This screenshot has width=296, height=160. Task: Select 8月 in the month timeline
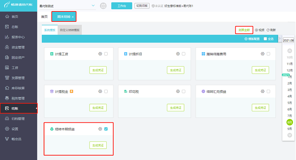tap(290, 122)
